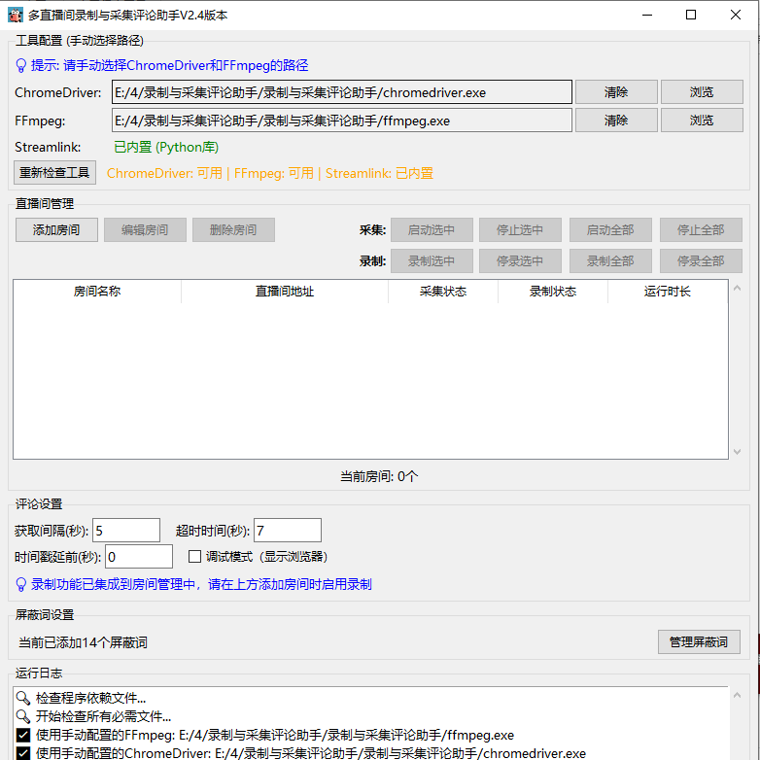
Task: Open the 管理屏蔽词 blocked words manager
Action: (x=699, y=642)
